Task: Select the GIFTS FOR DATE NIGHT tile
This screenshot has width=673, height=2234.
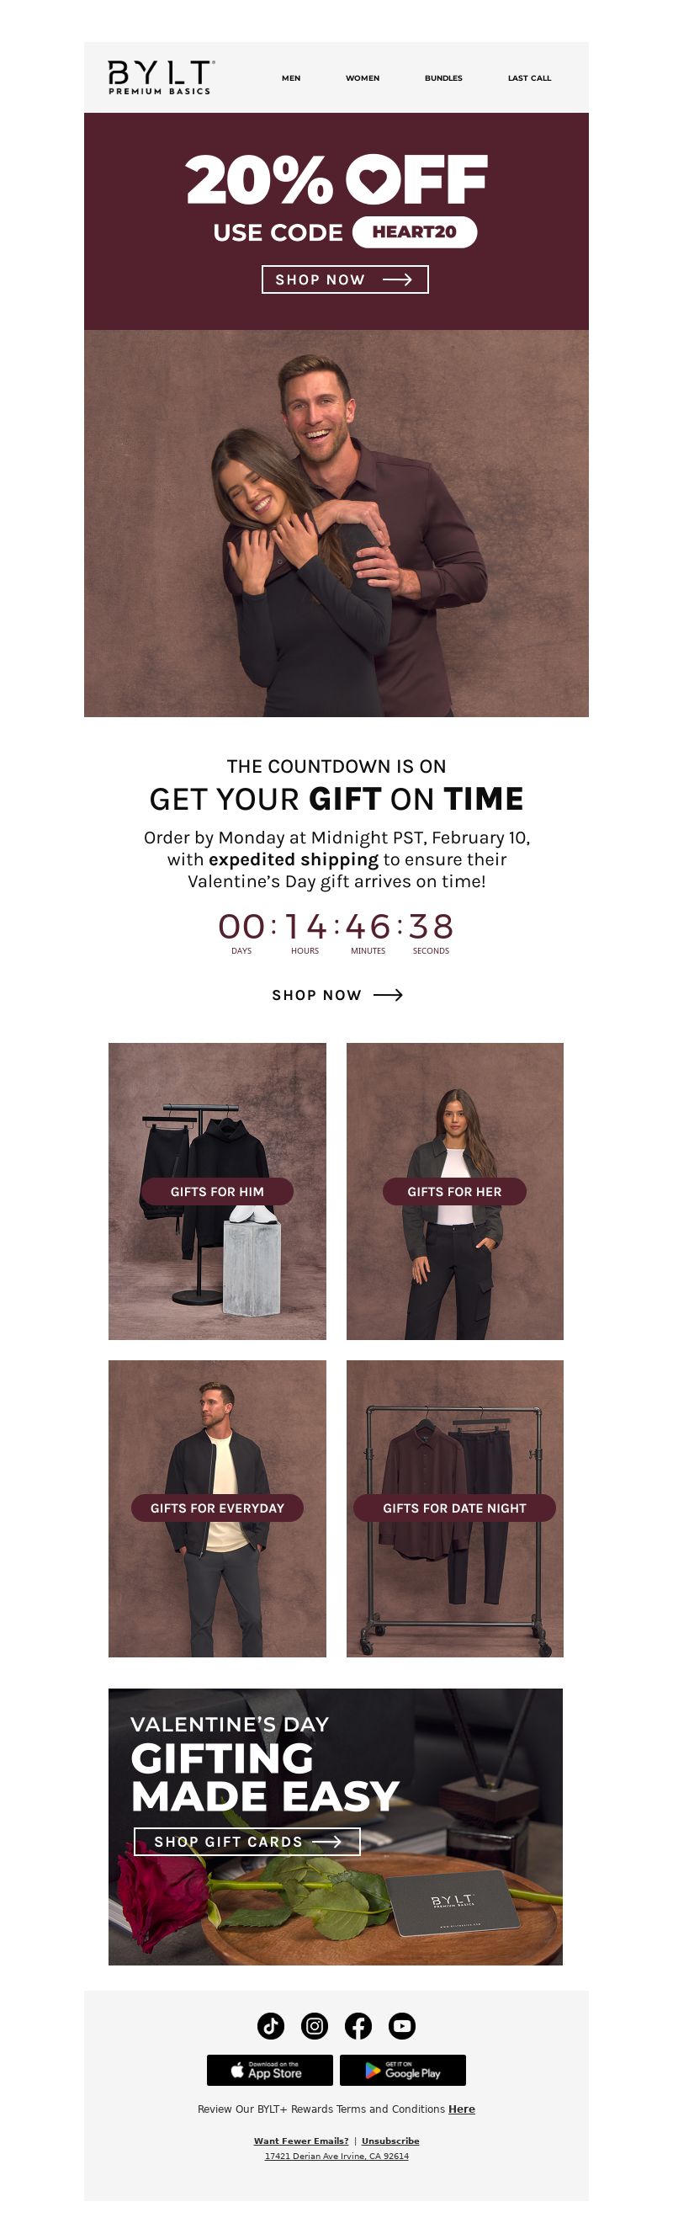Action: [454, 1508]
